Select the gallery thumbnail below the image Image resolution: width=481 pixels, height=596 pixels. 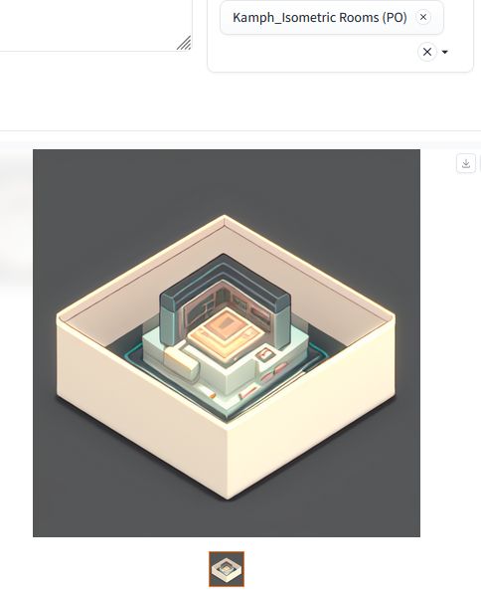click(x=227, y=569)
